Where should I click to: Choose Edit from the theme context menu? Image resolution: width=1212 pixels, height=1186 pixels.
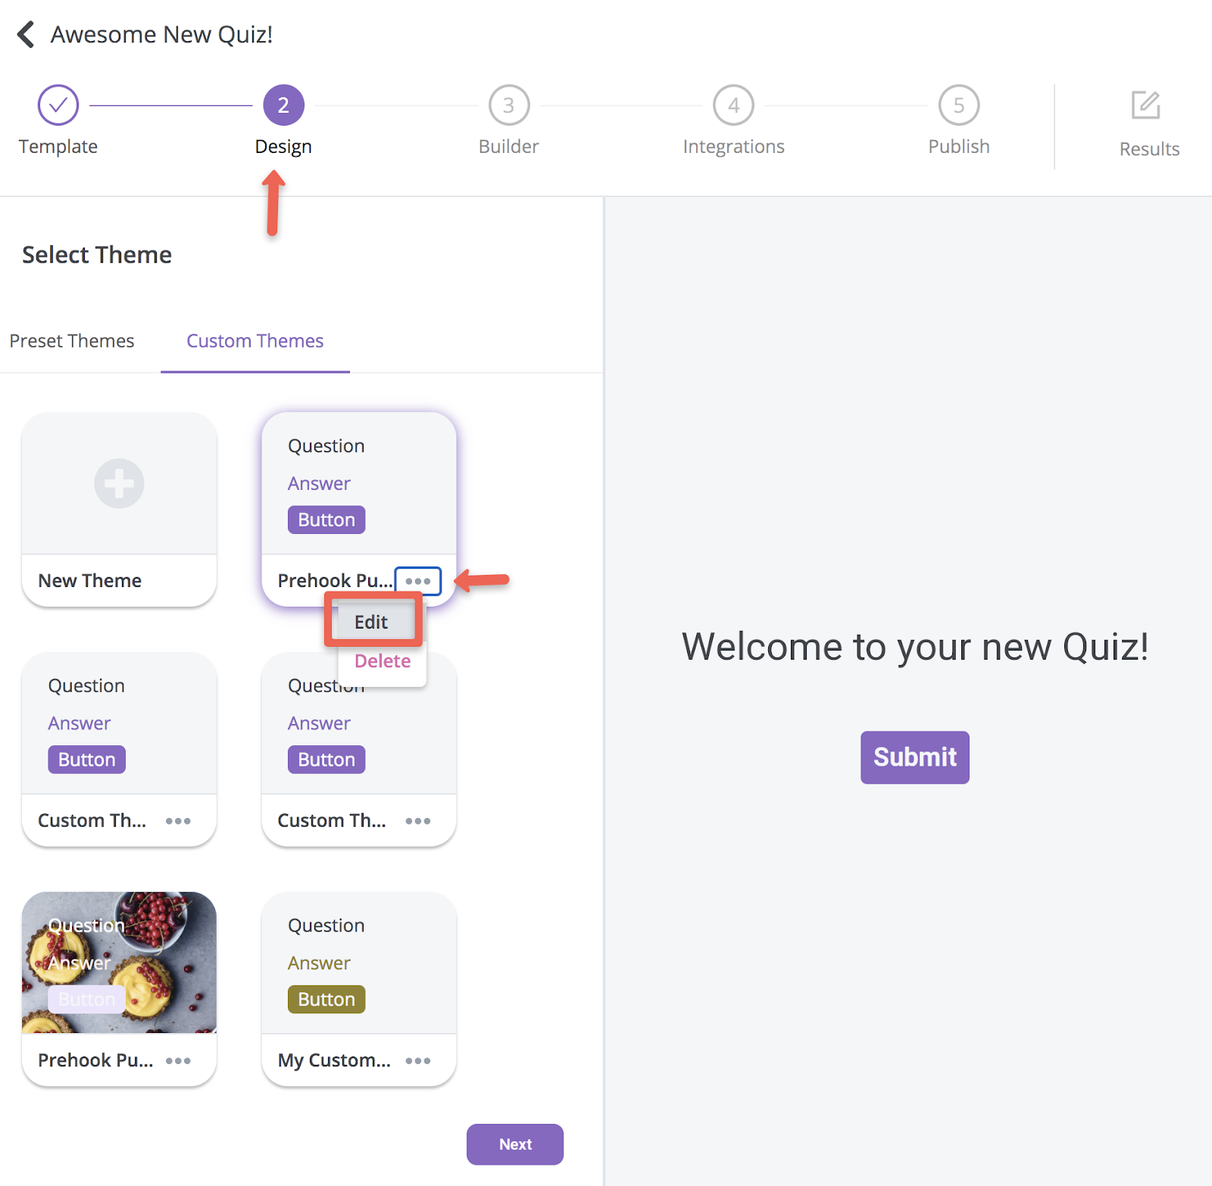(372, 622)
